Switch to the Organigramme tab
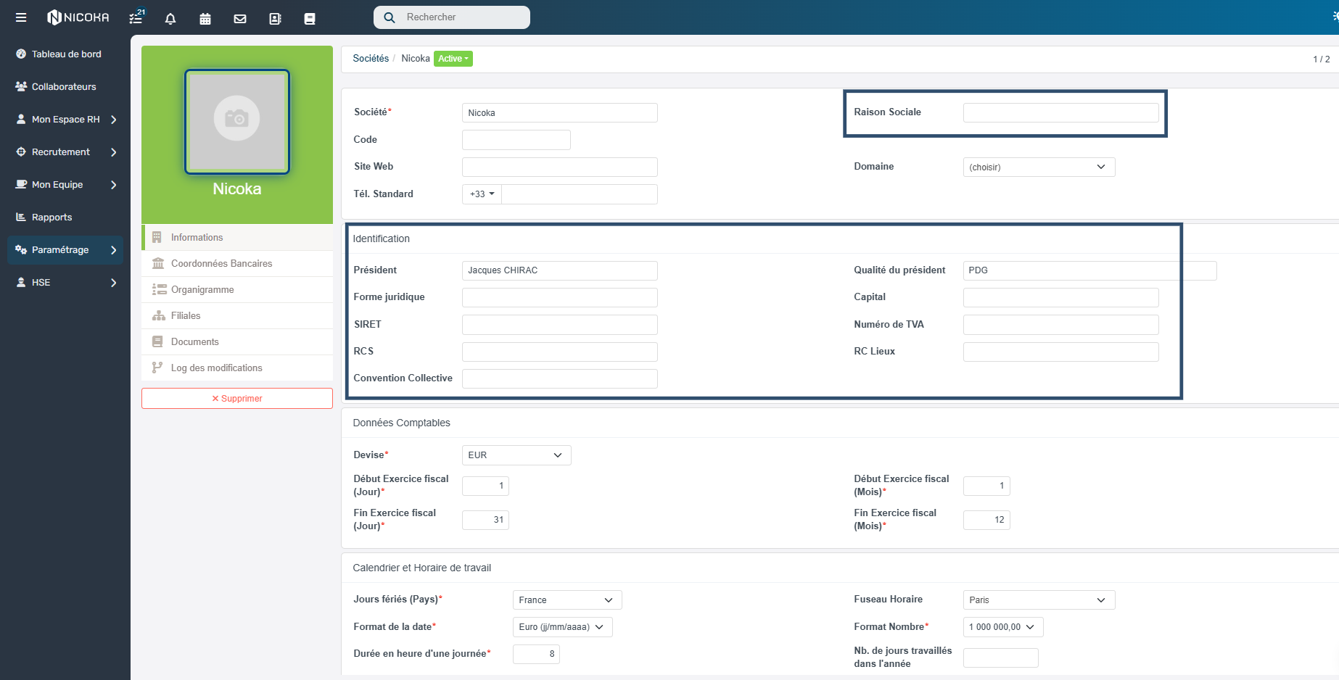The width and height of the screenshot is (1339, 680). (x=237, y=289)
